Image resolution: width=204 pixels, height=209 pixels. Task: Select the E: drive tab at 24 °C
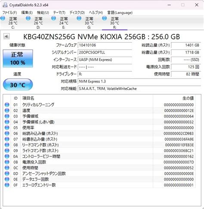point(64,23)
